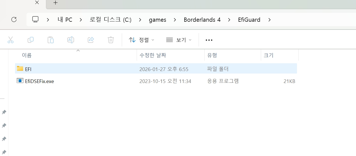Select the EfiDSEFix.exe file
The image size is (356, 156).
pos(39,81)
